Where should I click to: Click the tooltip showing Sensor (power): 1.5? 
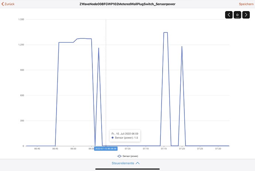(125, 136)
